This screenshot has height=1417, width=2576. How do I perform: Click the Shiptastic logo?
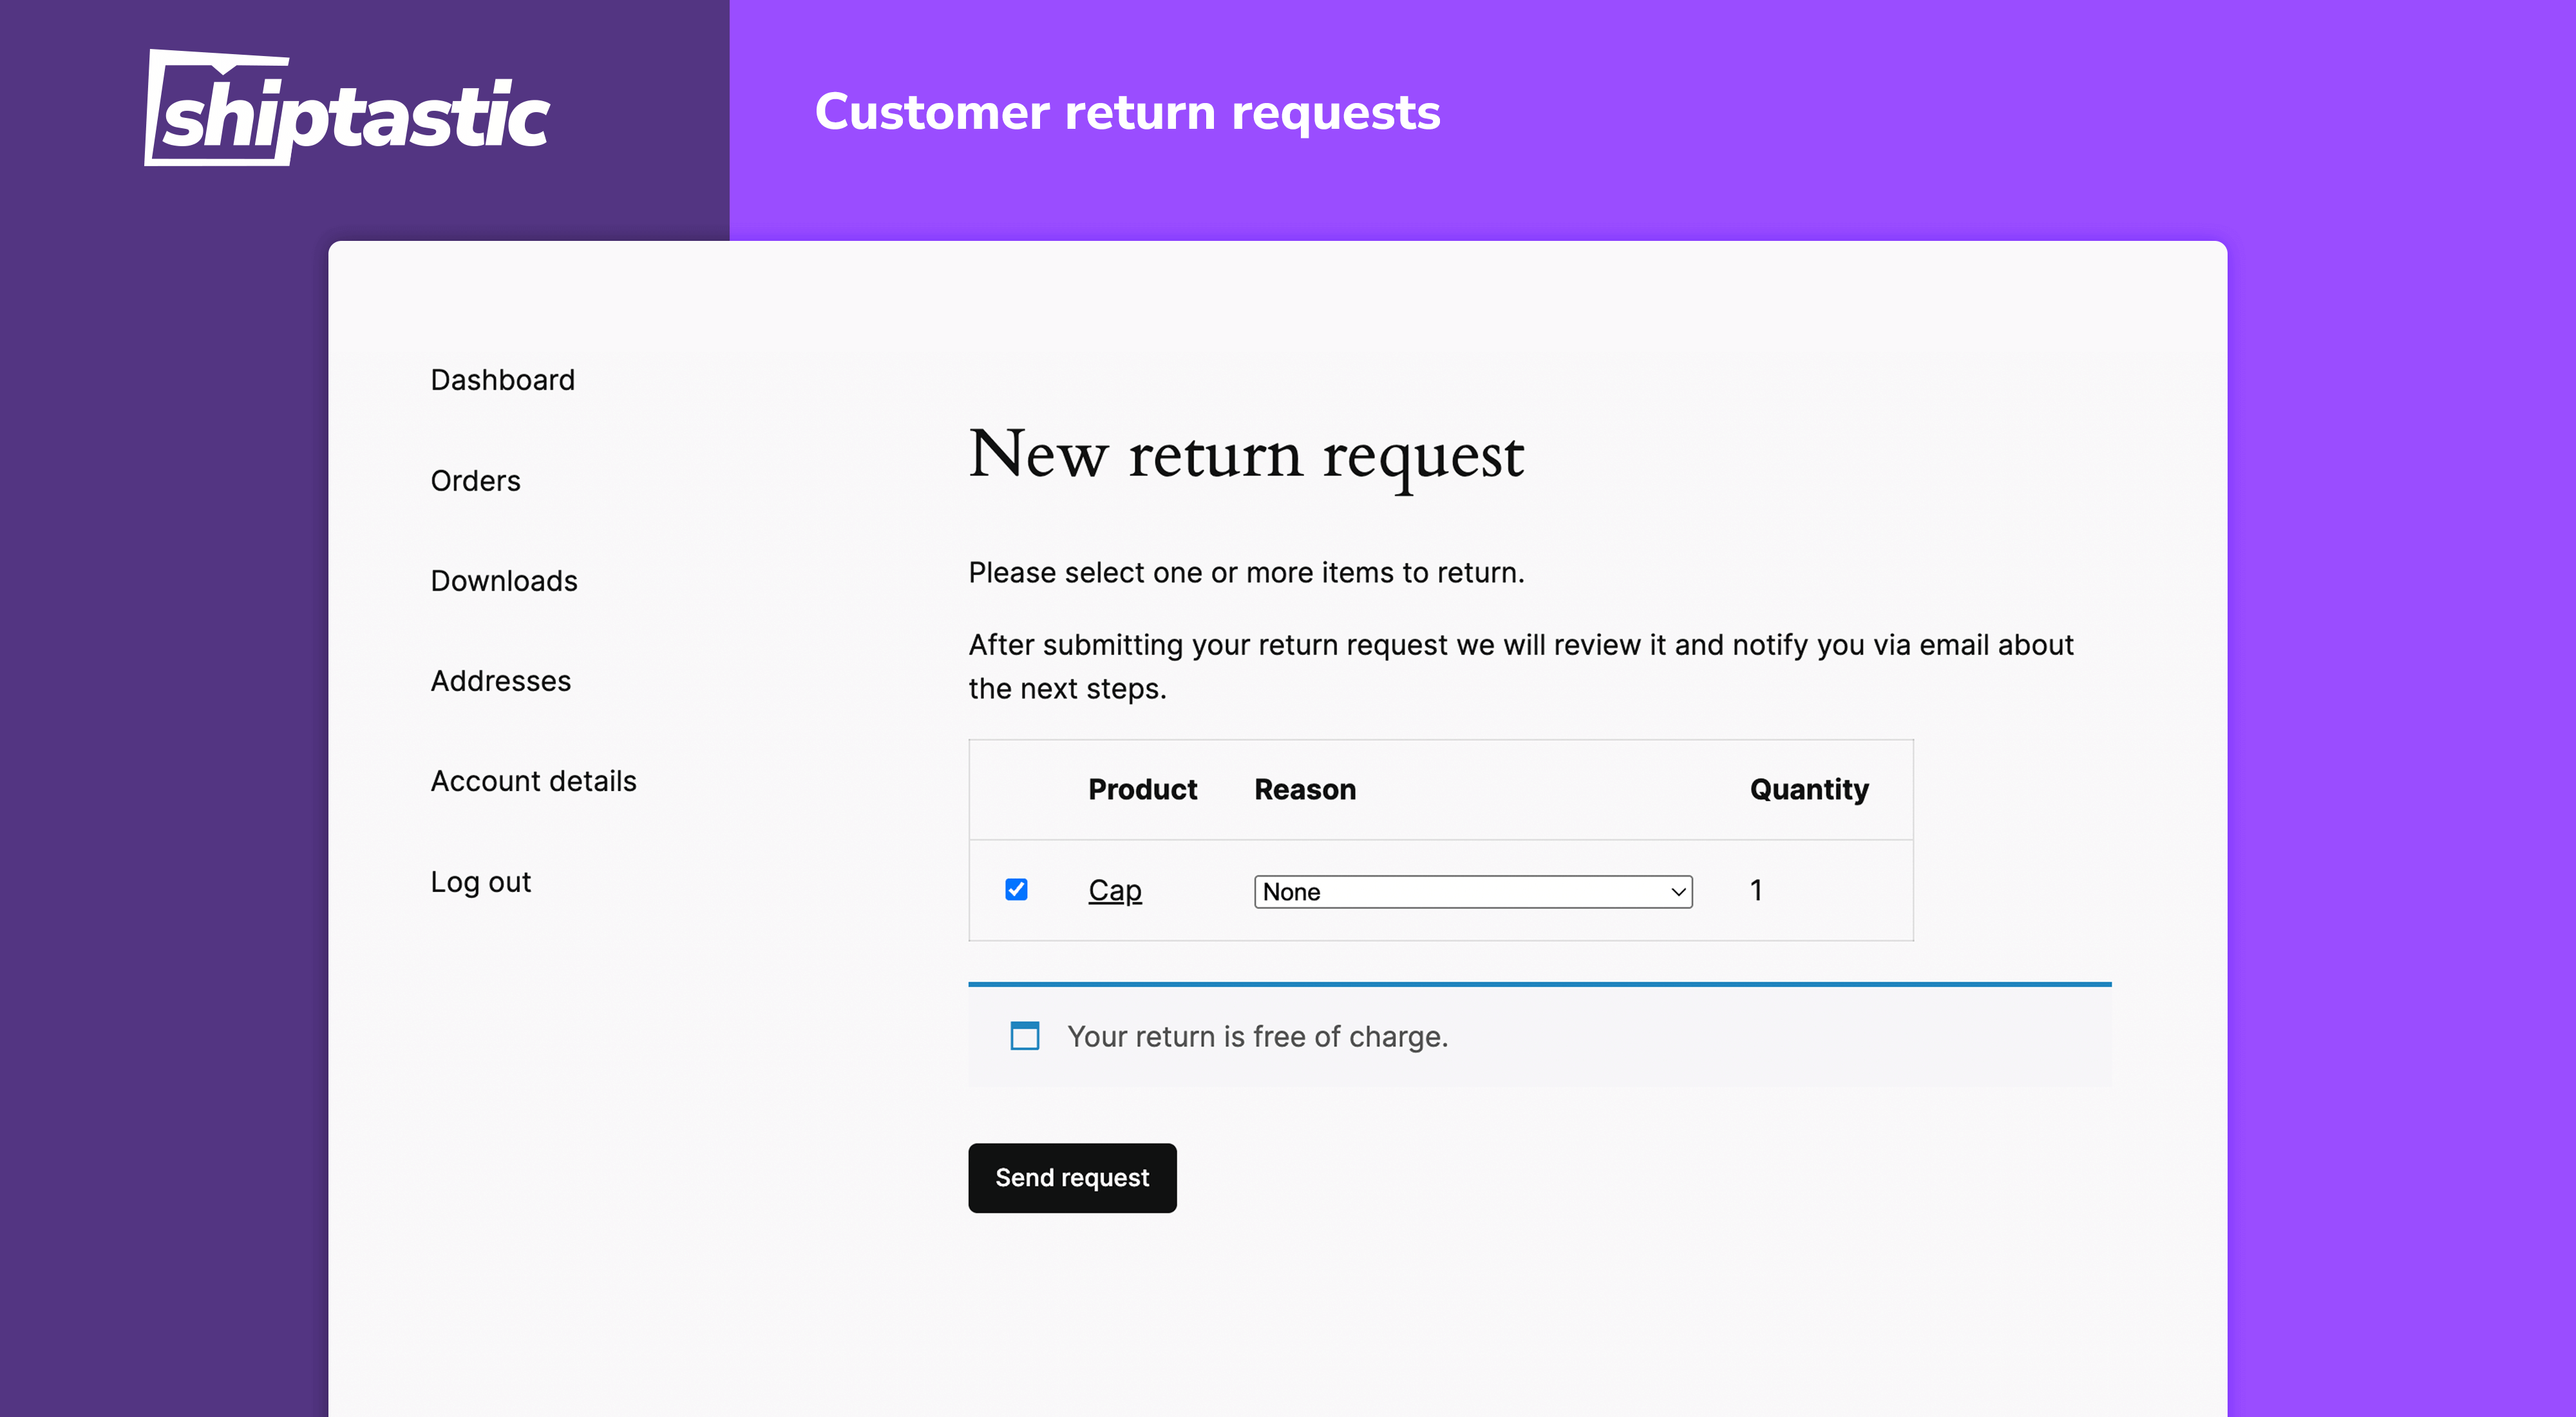[x=348, y=108]
